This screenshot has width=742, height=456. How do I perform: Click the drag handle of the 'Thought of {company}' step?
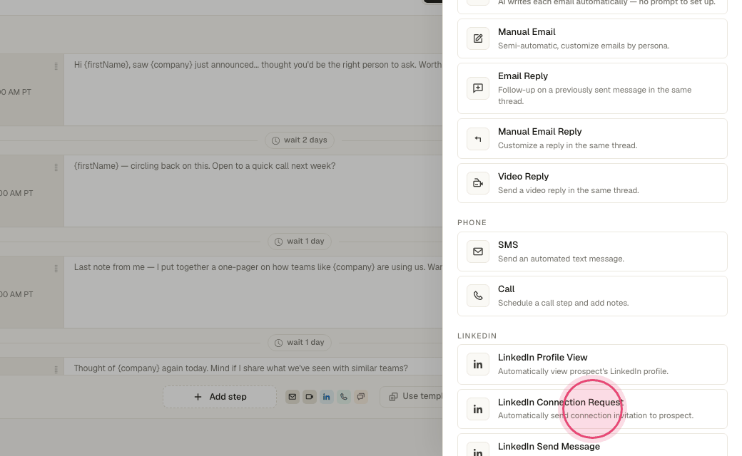point(56,370)
